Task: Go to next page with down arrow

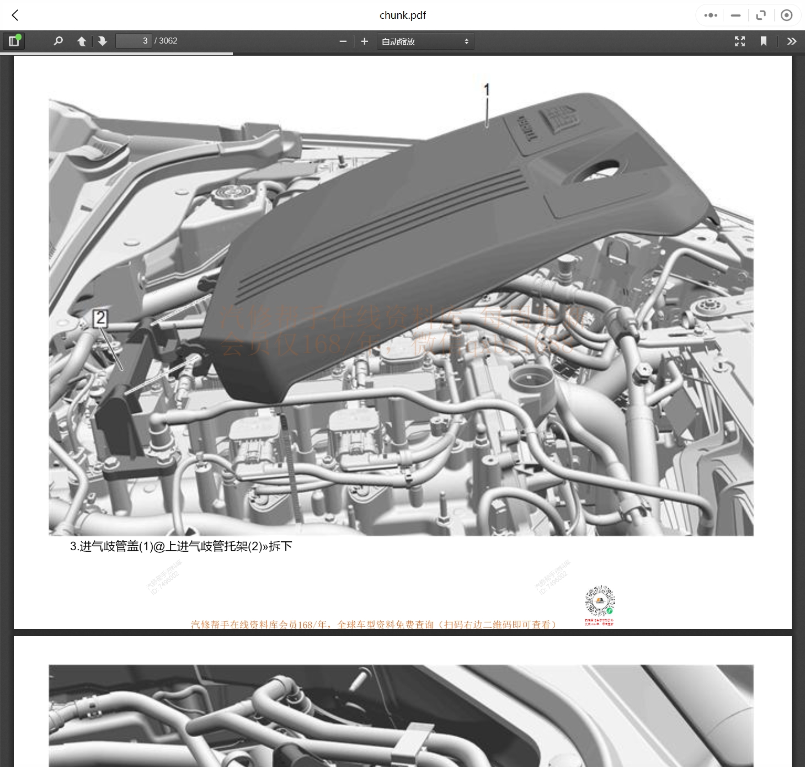Action: coord(103,41)
